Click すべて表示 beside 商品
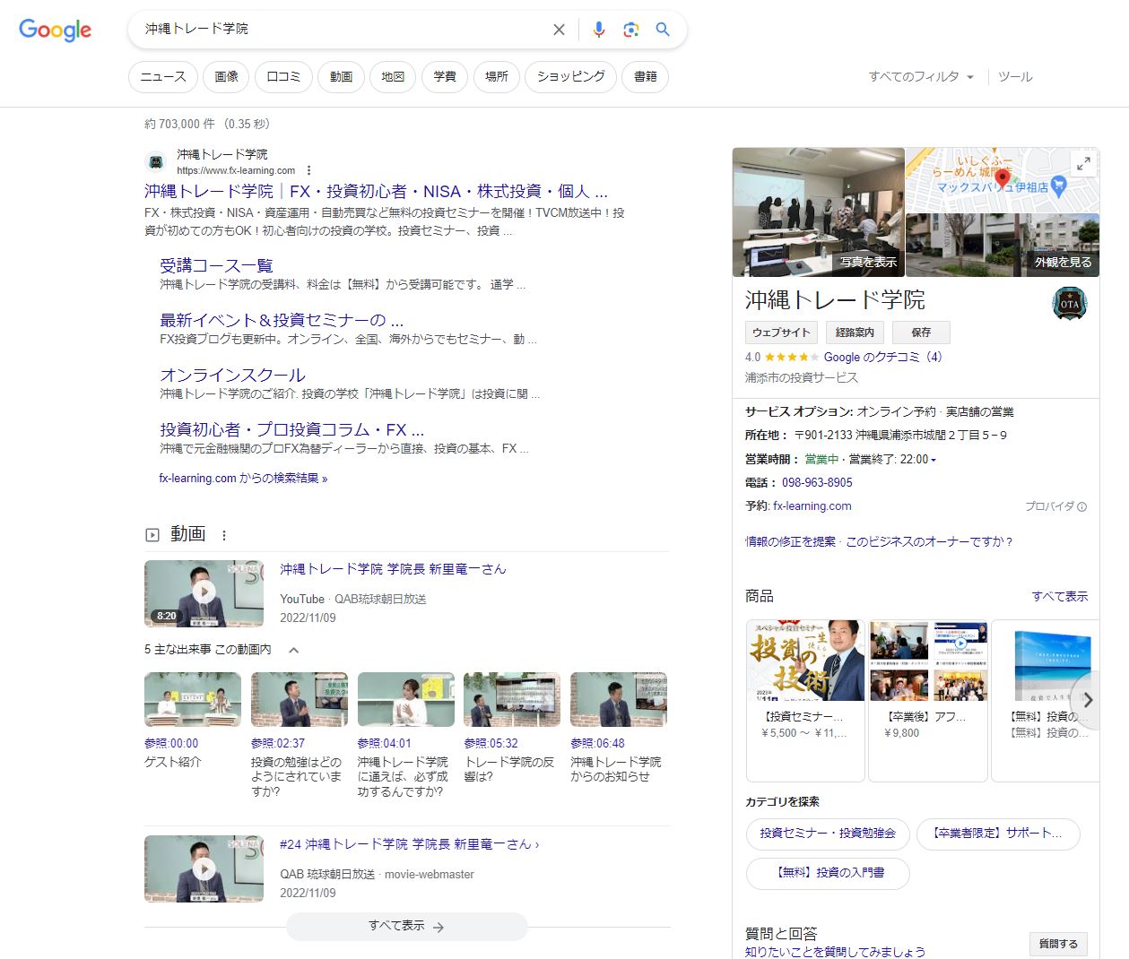1129x959 pixels. 1060,597
